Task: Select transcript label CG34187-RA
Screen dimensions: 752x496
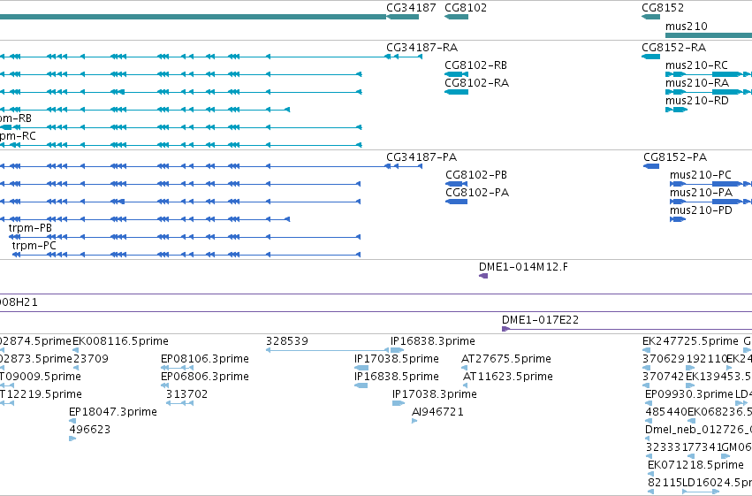Action: (422, 48)
